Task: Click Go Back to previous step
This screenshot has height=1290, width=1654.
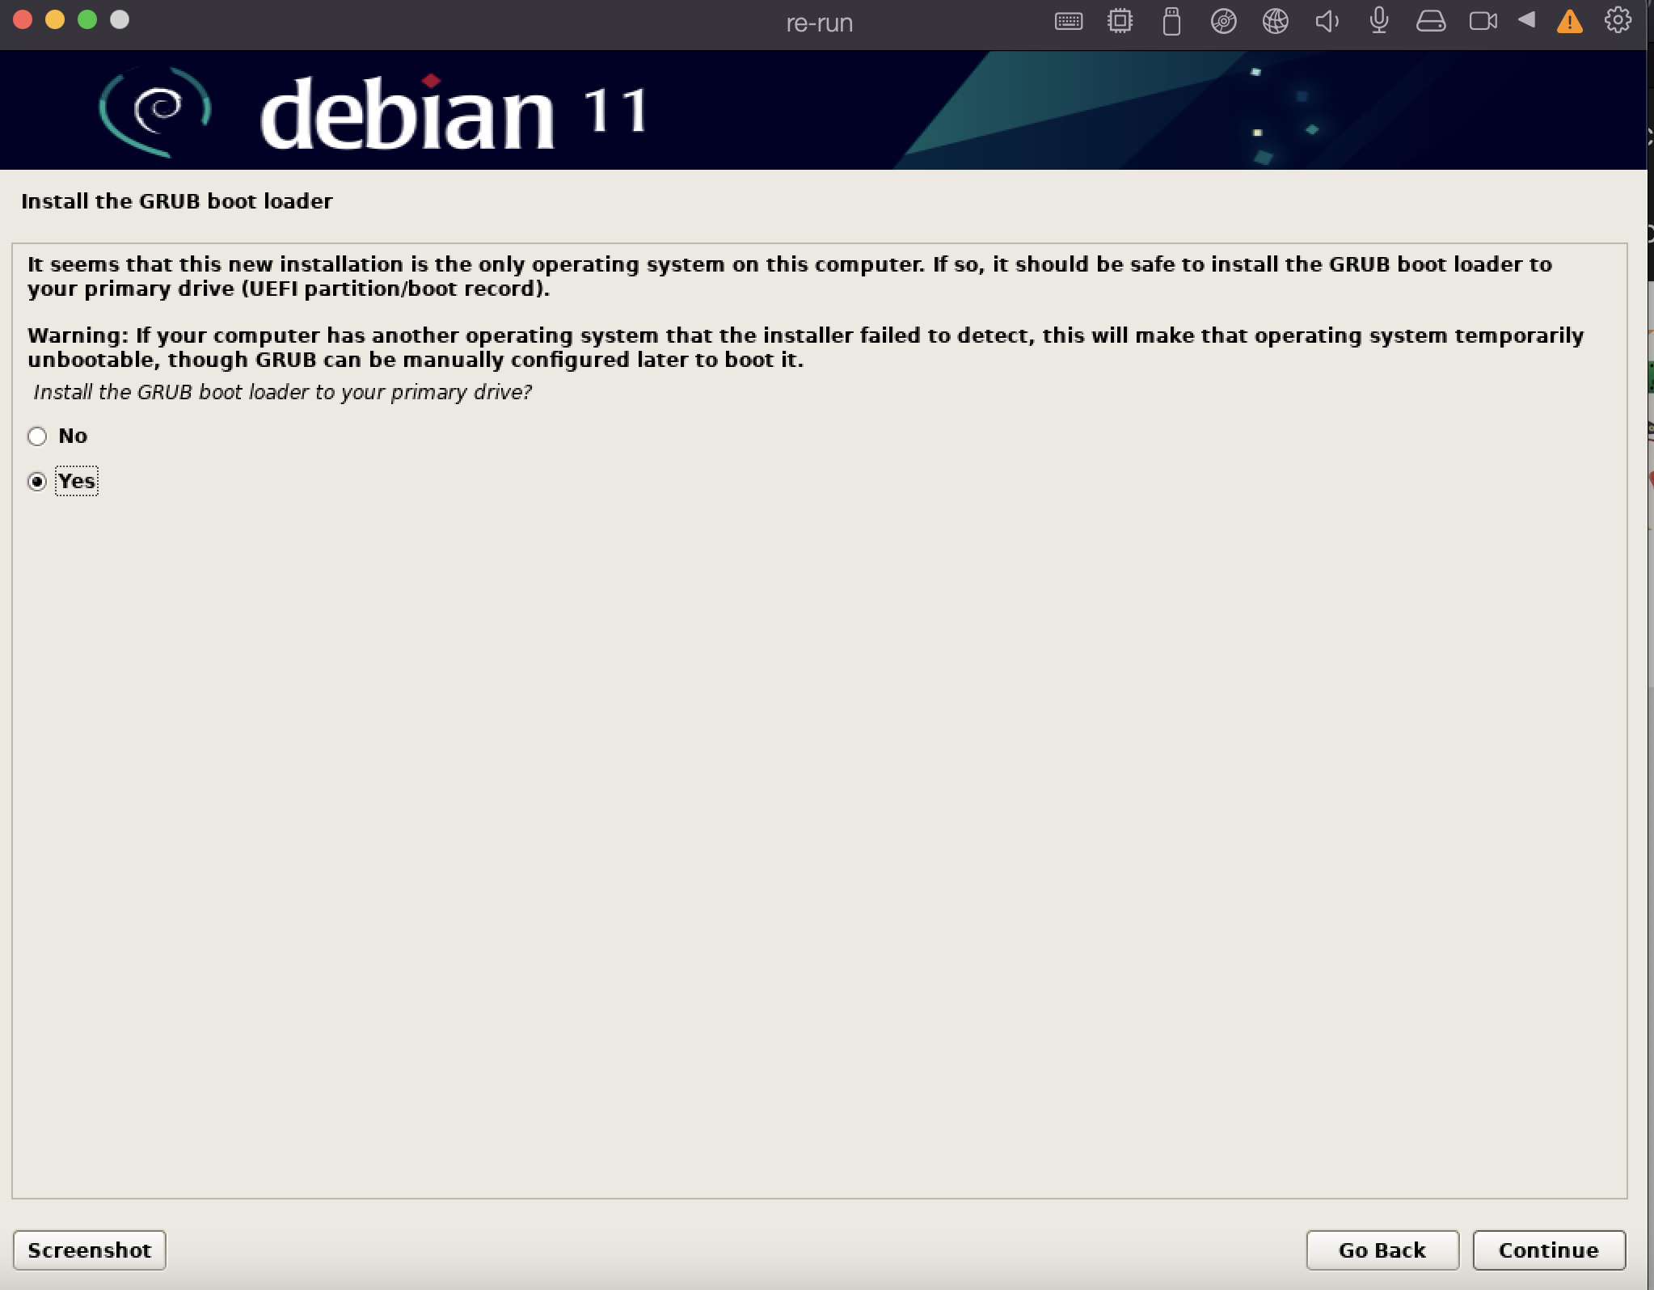Action: (1383, 1250)
